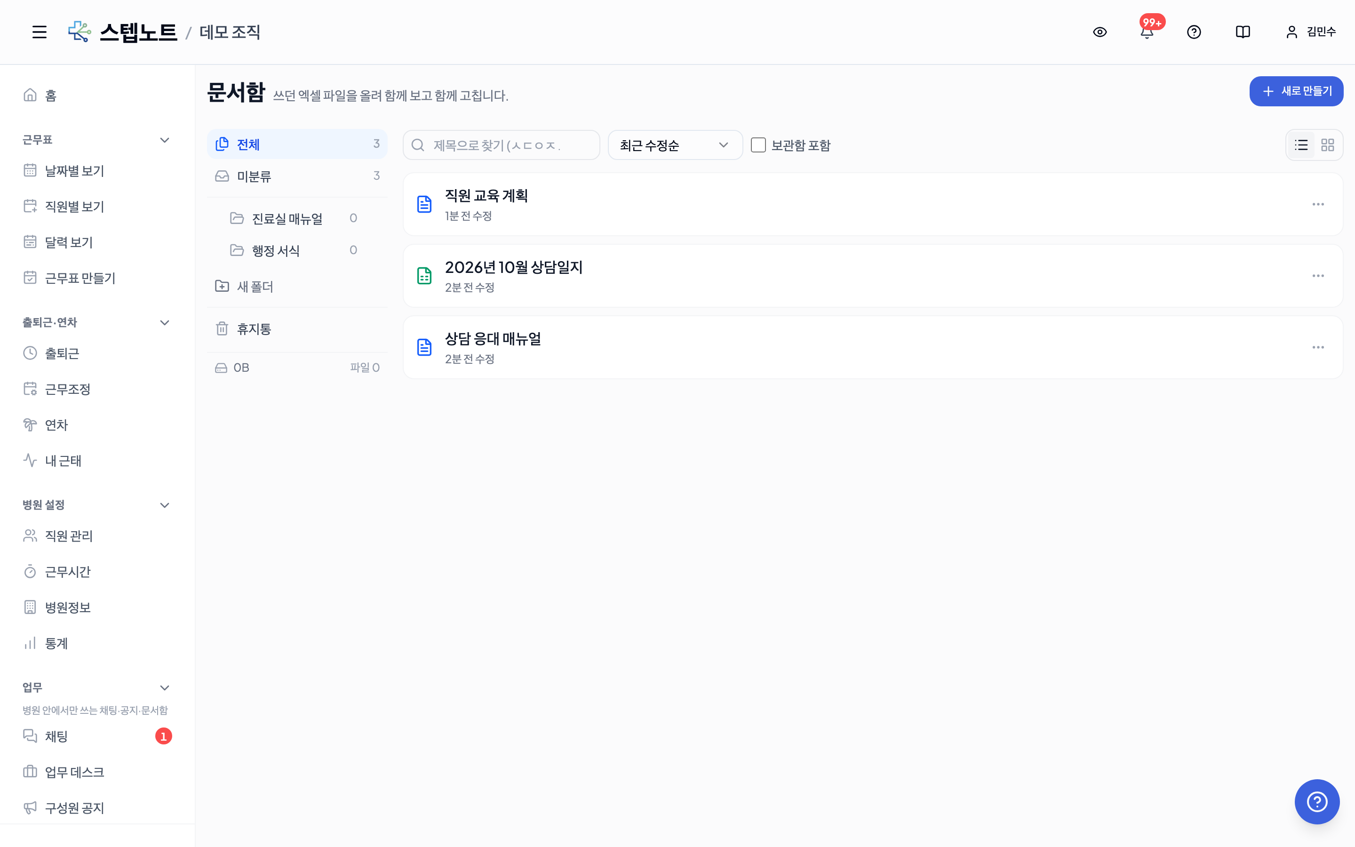This screenshot has height=847, width=1355.
Task: Open 연차 page
Action: click(97, 424)
